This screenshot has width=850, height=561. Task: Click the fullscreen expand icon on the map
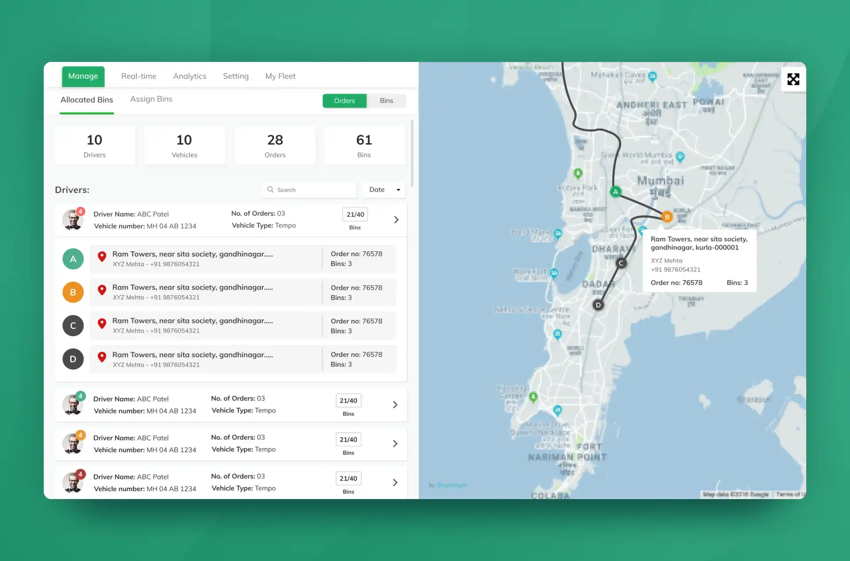click(792, 77)
